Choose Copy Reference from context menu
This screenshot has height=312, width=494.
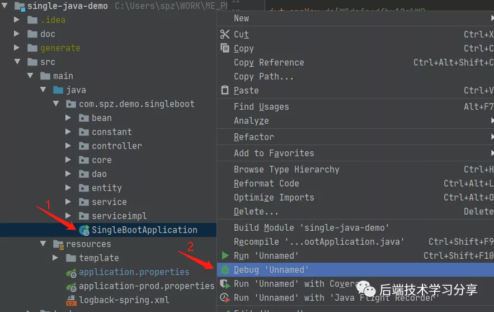pos(355,63)
